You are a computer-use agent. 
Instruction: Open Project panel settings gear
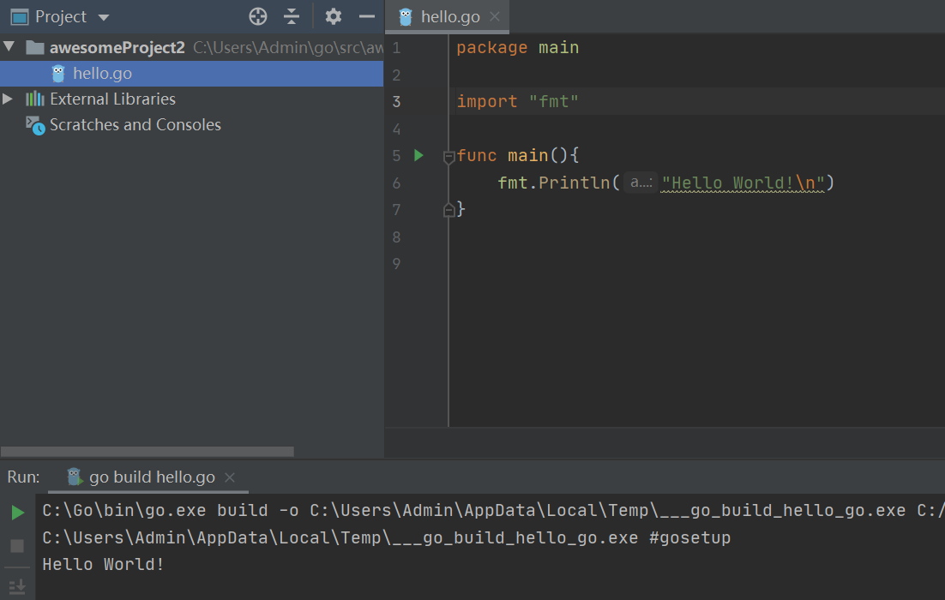coord(334,16)
